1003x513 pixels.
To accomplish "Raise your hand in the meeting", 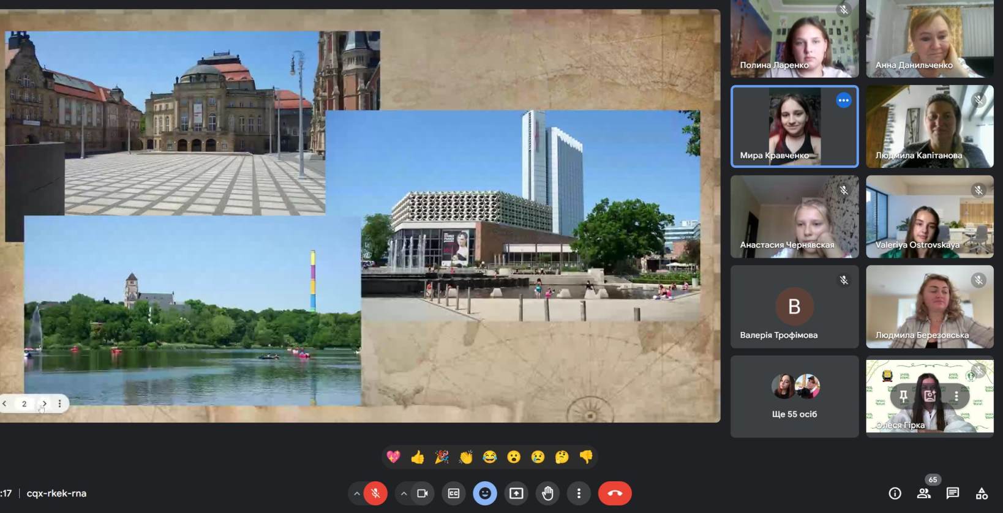I will 547,493.
